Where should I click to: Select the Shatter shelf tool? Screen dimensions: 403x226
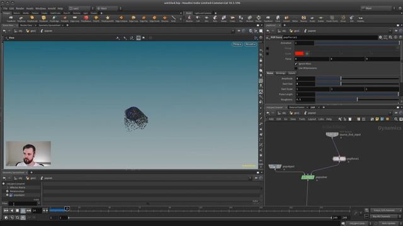click(x=259, y=18)
